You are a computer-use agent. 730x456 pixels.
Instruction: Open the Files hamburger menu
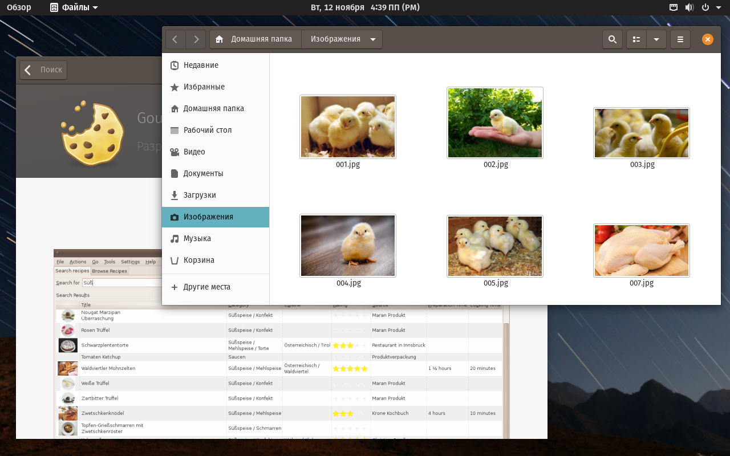click(x=680, y=39)
